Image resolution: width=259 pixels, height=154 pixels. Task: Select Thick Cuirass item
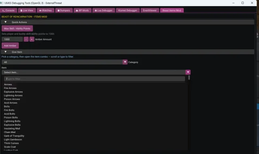11,143
